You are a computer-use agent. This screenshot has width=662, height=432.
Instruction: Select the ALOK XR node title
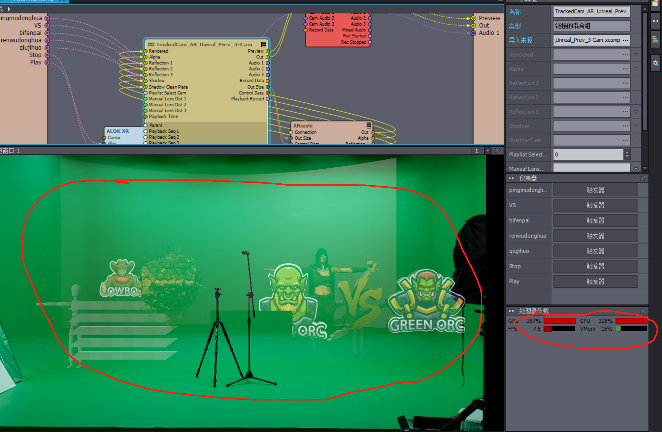point(118,131)
